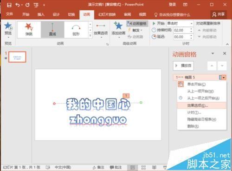
Task: Switch to the 插入 ribbon tab
Action: coord(41,14)
